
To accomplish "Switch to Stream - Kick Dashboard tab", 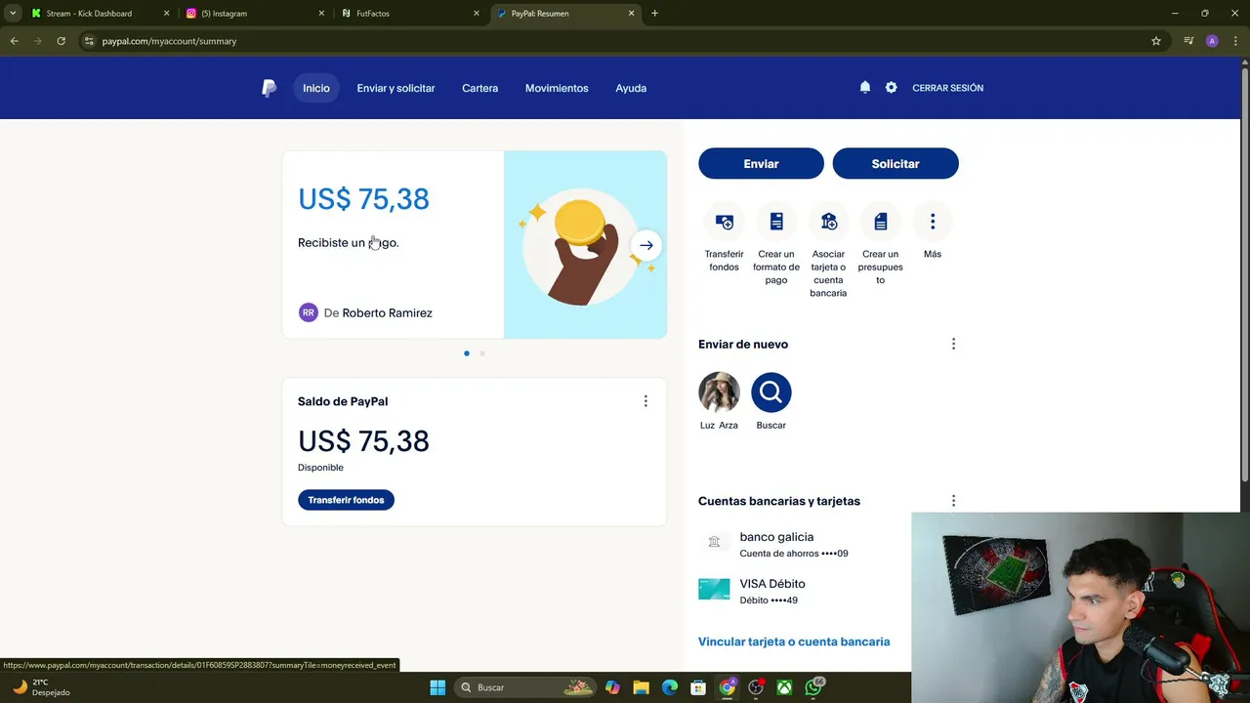I will point(98,14).
